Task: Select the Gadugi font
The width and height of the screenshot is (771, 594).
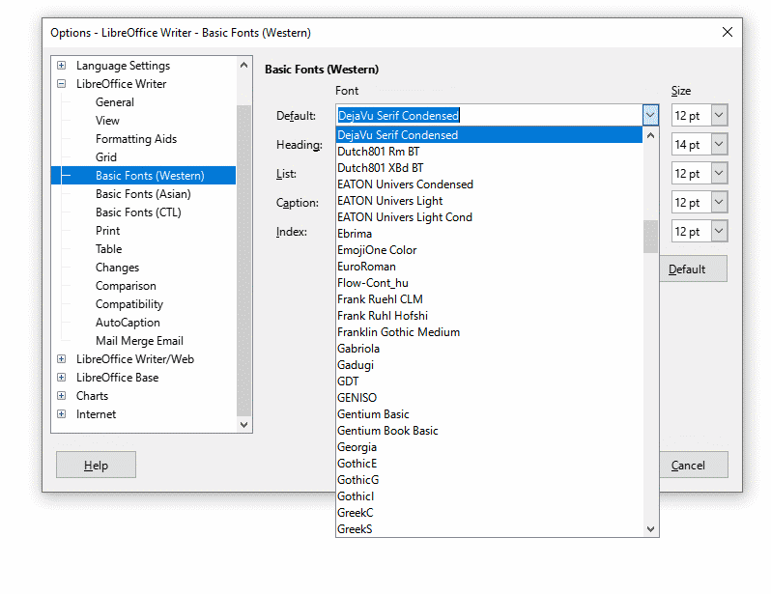Action: (489, 365)
